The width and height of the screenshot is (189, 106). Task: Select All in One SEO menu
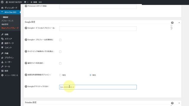point(10,12)
